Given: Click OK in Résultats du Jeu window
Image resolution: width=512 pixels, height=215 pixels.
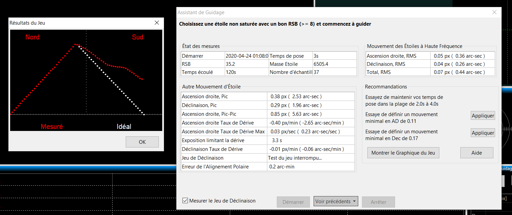Looking at the screenshot, I should (x=142, y=142).
